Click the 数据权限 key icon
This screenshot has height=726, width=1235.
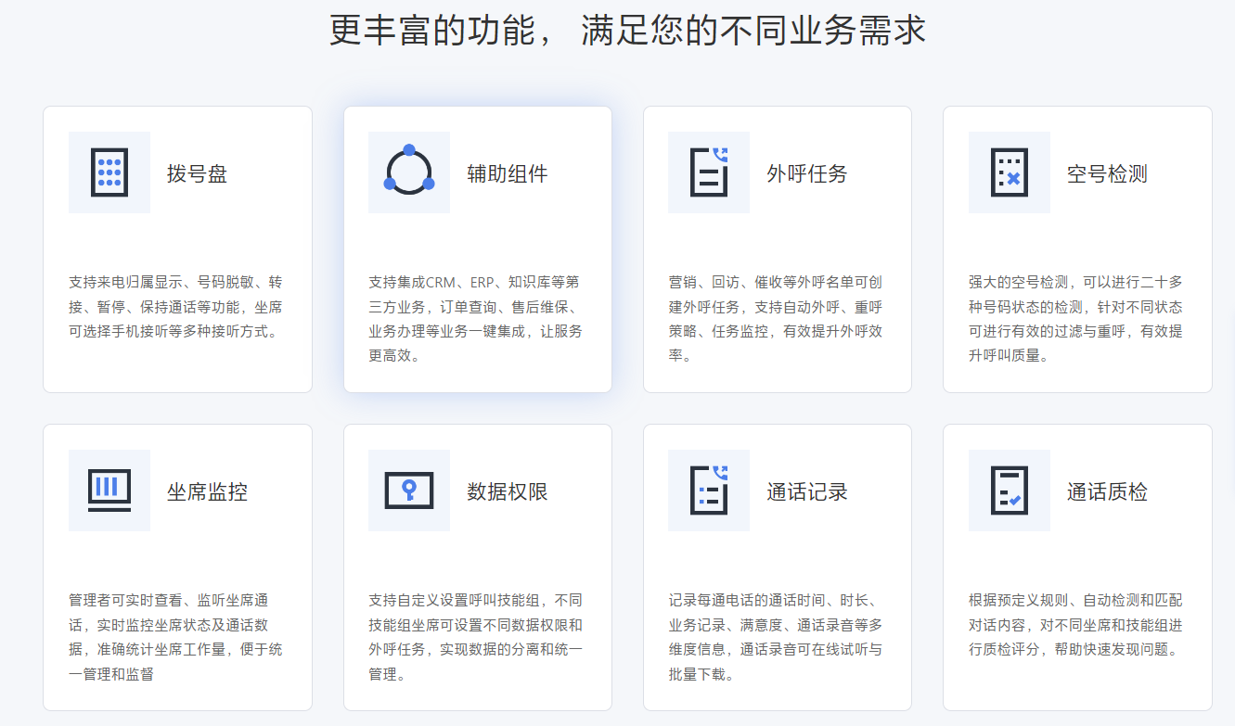tap(409, 490)
